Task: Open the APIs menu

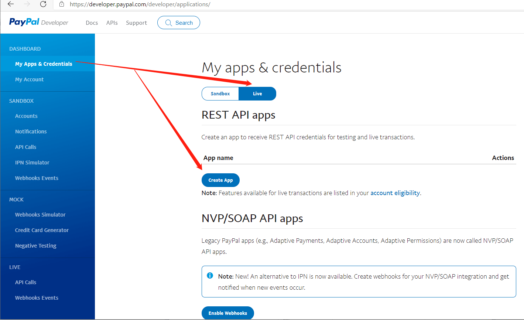Action: pos(112,23)
